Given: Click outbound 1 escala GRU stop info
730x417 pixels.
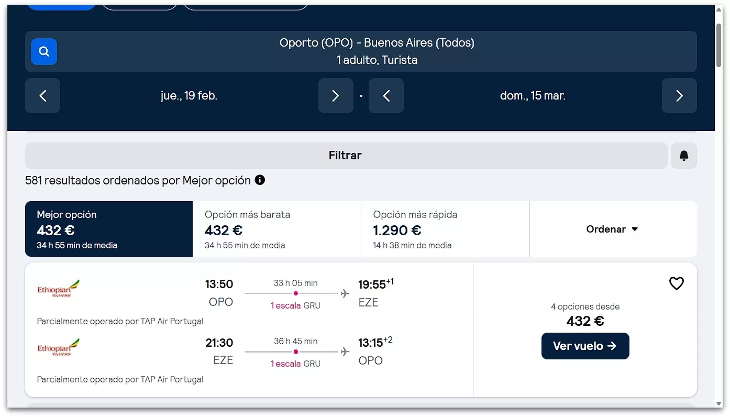Looking at the screenshot, I should click(x=295, y=305).
